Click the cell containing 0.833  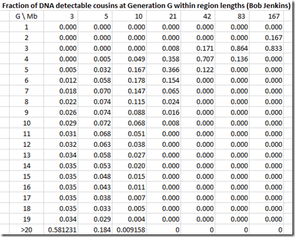267,48
